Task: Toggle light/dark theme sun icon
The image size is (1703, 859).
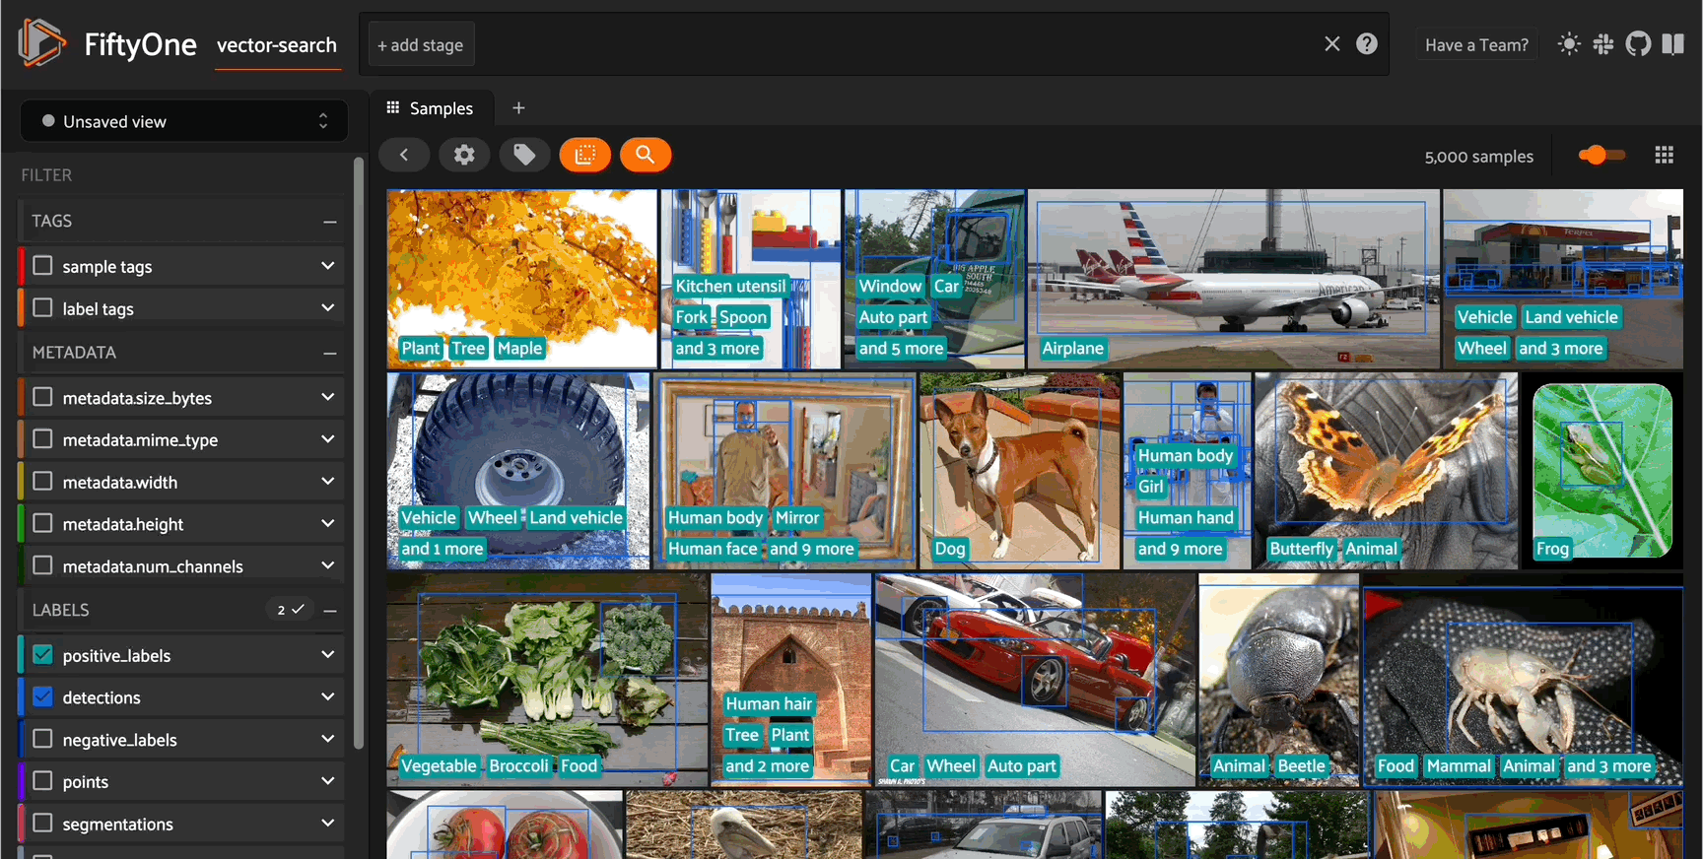Action: (1569, 44)
